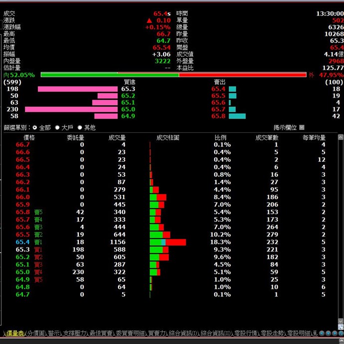The image size is (344, 344).
Task: Click the 每筆均量 column header
Action: 314,138
